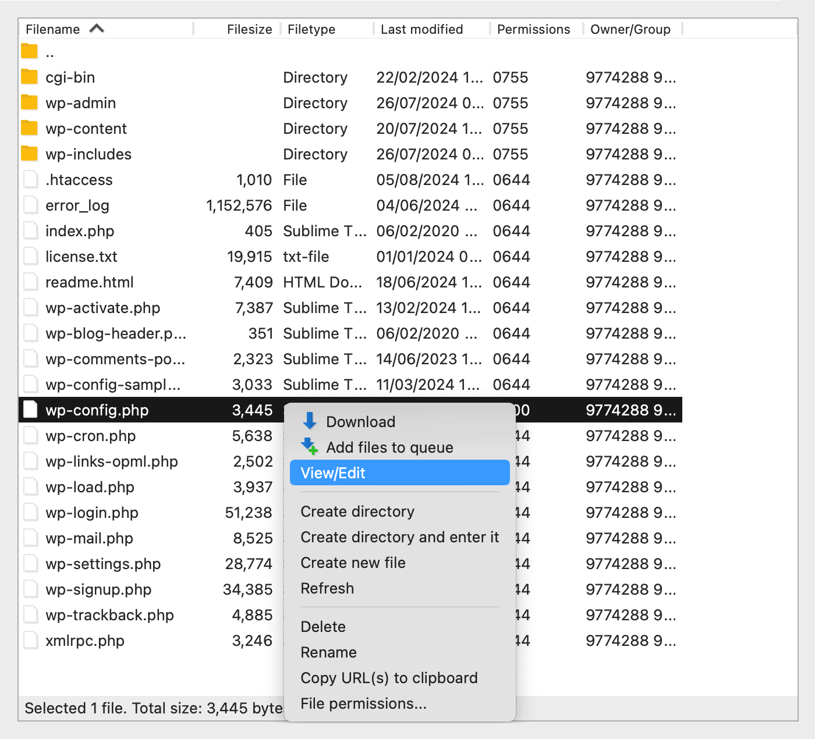The height and width of the screenshot is (739, 815).
Task: Click wp-signup.php size 34,385
Action: click(247, 589)
